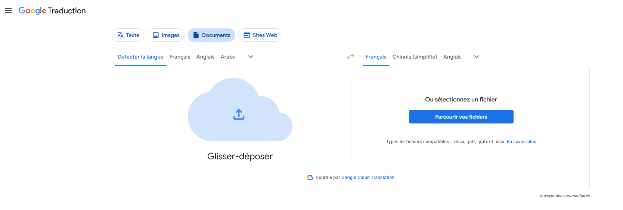Click the Google Traduction logo
623x210 pixels.
point(52,11)
